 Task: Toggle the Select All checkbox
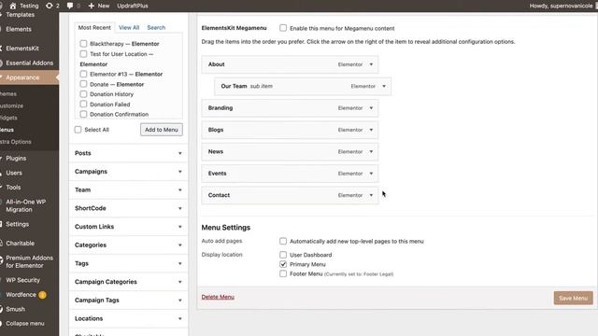point(78,130)
